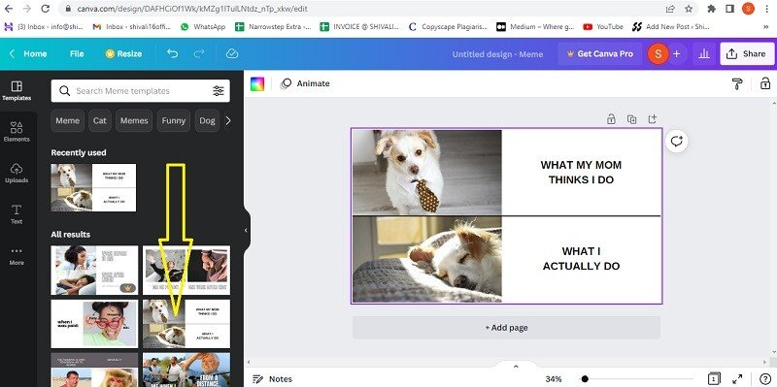Adjust the zoom slider handle

pyautogui.click(x=585, y=379)
